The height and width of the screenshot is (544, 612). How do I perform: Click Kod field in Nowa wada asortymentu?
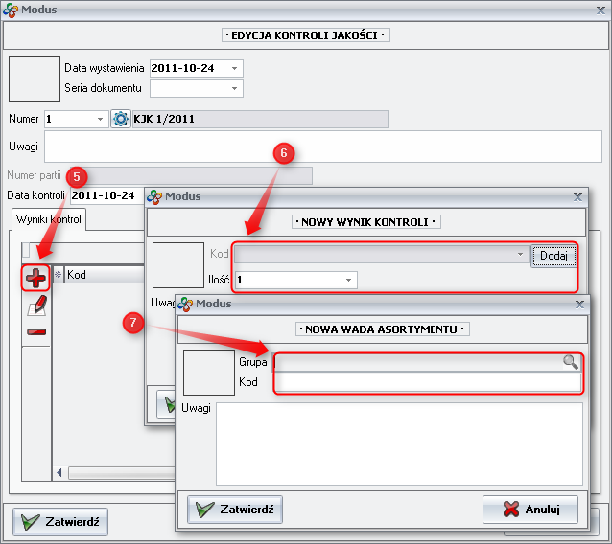(x=428, y=382)
